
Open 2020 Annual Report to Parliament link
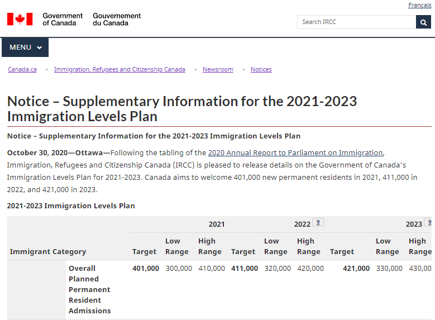[295, 153]
